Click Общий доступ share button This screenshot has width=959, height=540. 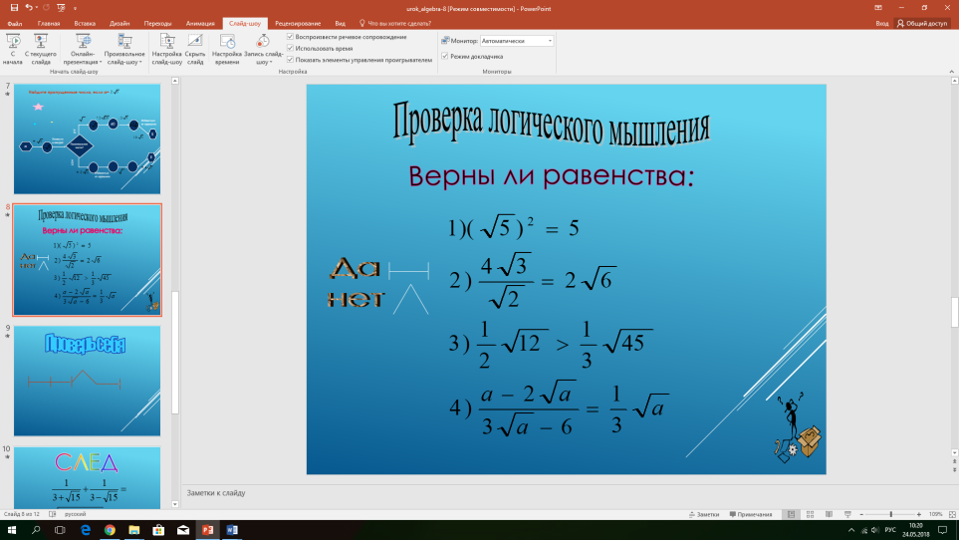[922, 23]
